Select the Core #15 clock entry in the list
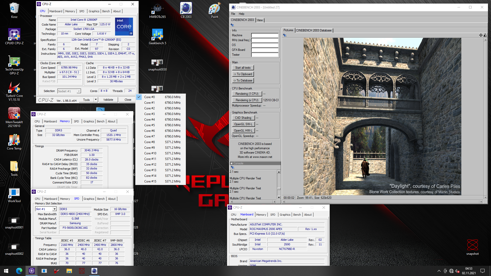This screenshot has width=491, height=276. click(x=160, y=181)
